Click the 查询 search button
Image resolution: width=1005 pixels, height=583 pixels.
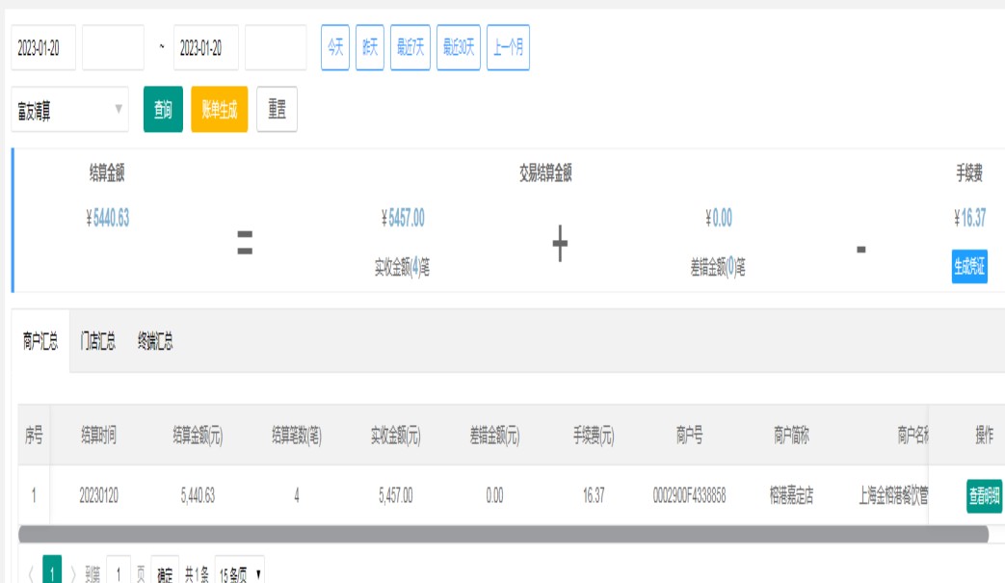[x=163, y=110]
